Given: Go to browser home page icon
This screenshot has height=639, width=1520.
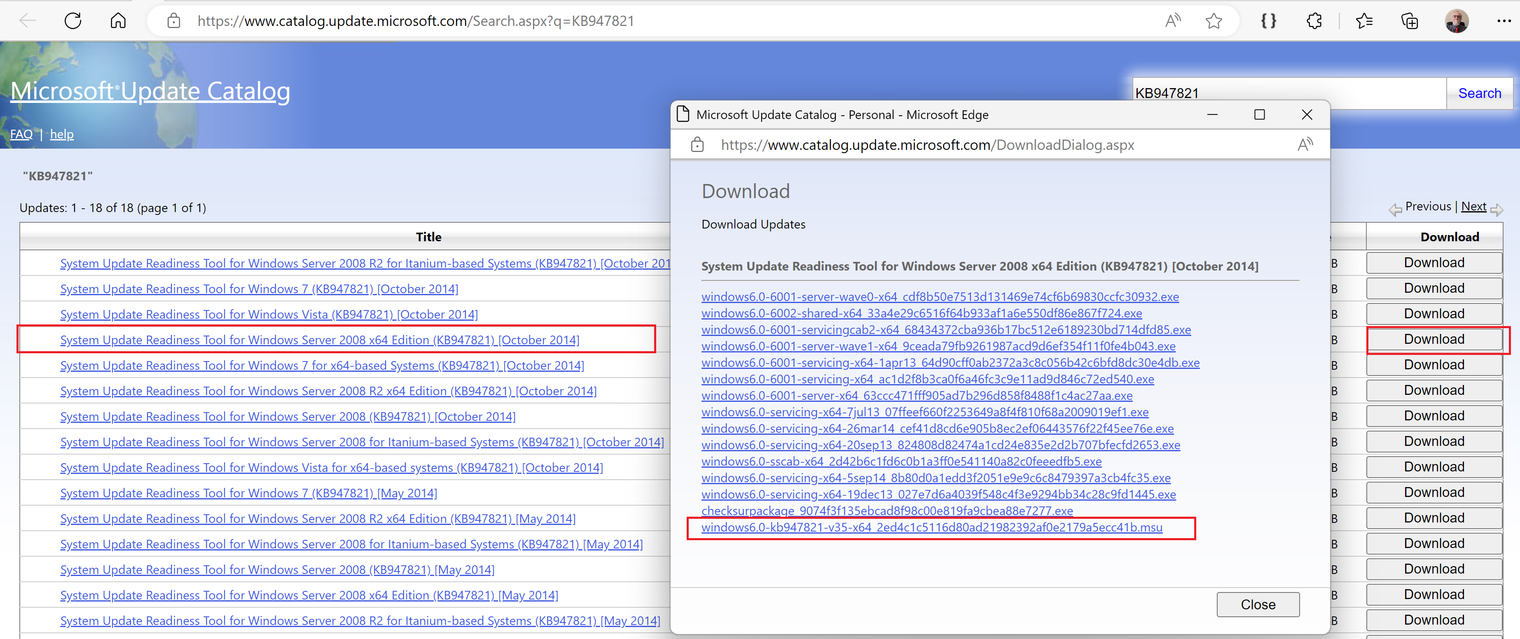Looking at the screenshot, I should tap(118, 21).
